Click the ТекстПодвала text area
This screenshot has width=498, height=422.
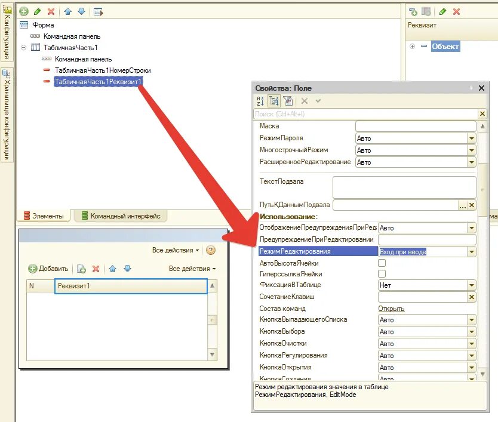[404, 187]
